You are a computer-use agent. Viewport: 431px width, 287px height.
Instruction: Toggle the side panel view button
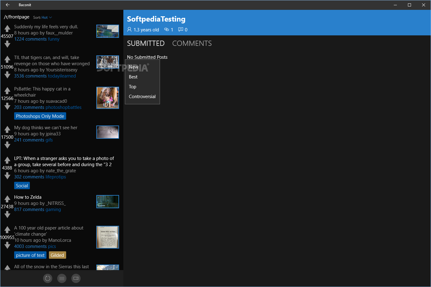76,278
